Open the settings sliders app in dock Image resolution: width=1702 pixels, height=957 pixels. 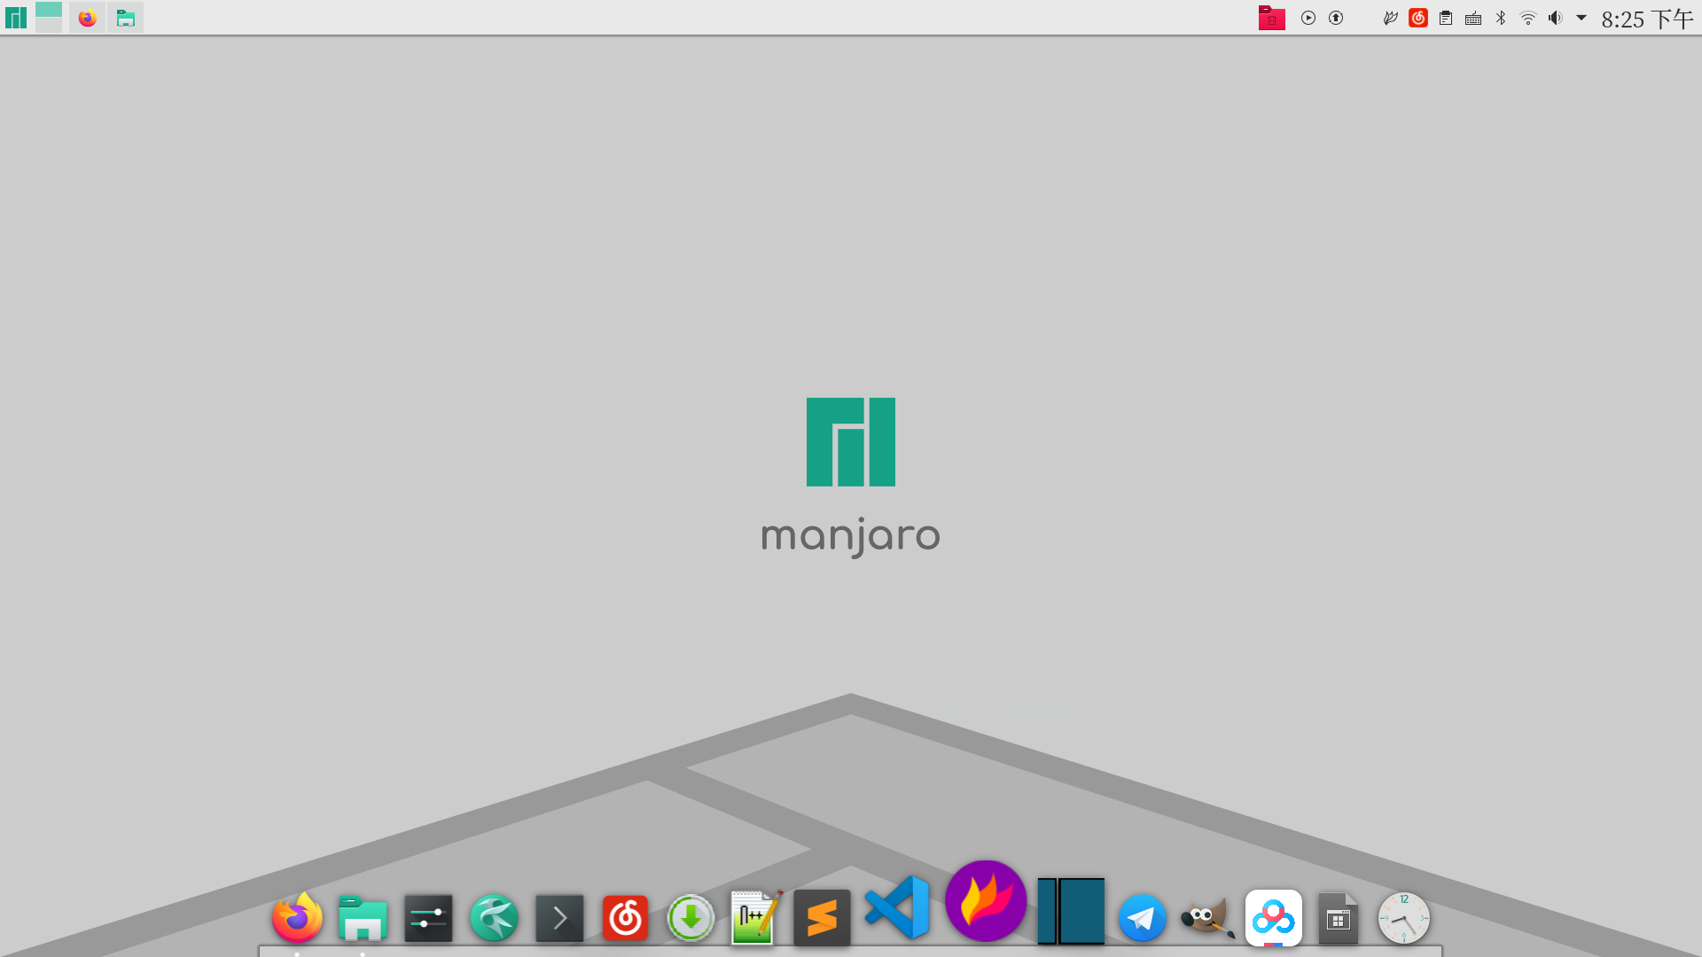tap(428, 918)
